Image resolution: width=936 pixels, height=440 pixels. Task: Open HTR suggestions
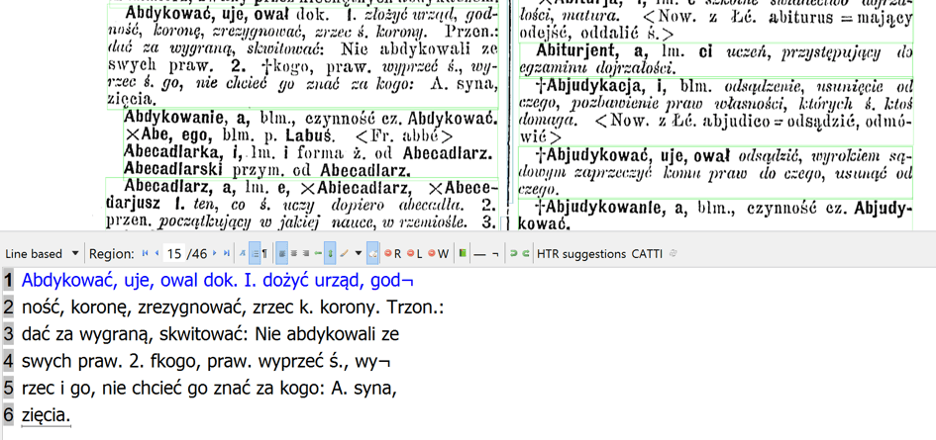[581, 254]
